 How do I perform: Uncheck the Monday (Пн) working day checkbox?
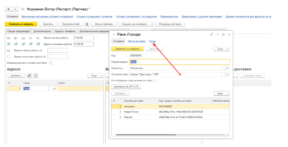click(9, 44)
